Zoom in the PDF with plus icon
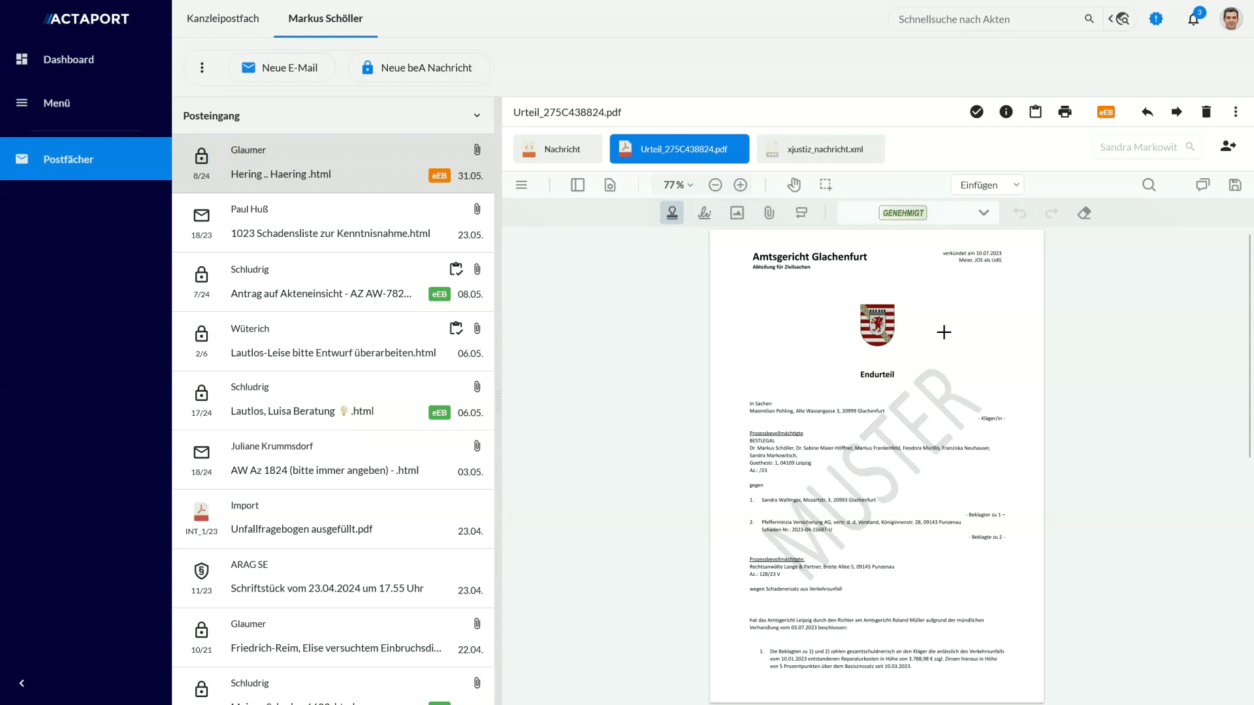1254x705 pixels. tap(740, 185)
